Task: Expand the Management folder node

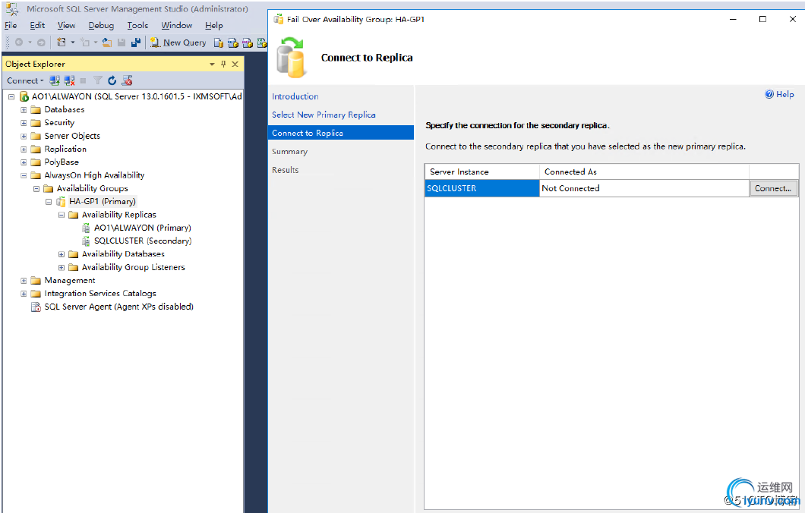Action: 24,281
